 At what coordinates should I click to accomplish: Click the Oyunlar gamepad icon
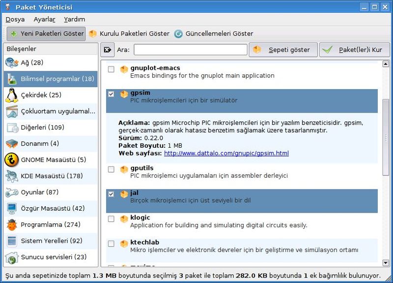pos(12,192)
